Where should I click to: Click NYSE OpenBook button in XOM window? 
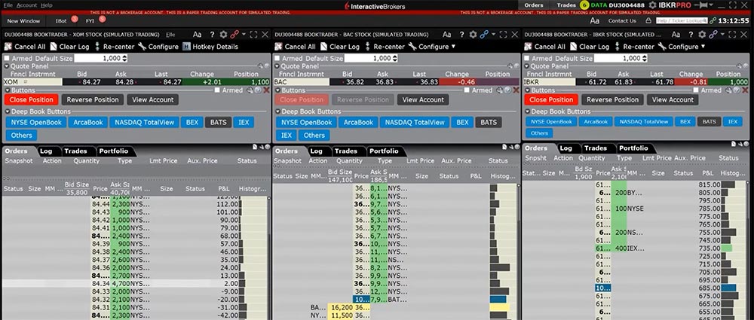coord(36,123)
